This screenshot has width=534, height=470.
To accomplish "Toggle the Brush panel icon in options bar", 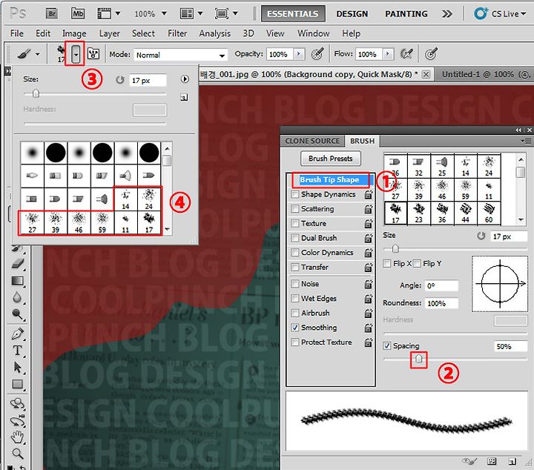I will (x=93, y=53).
